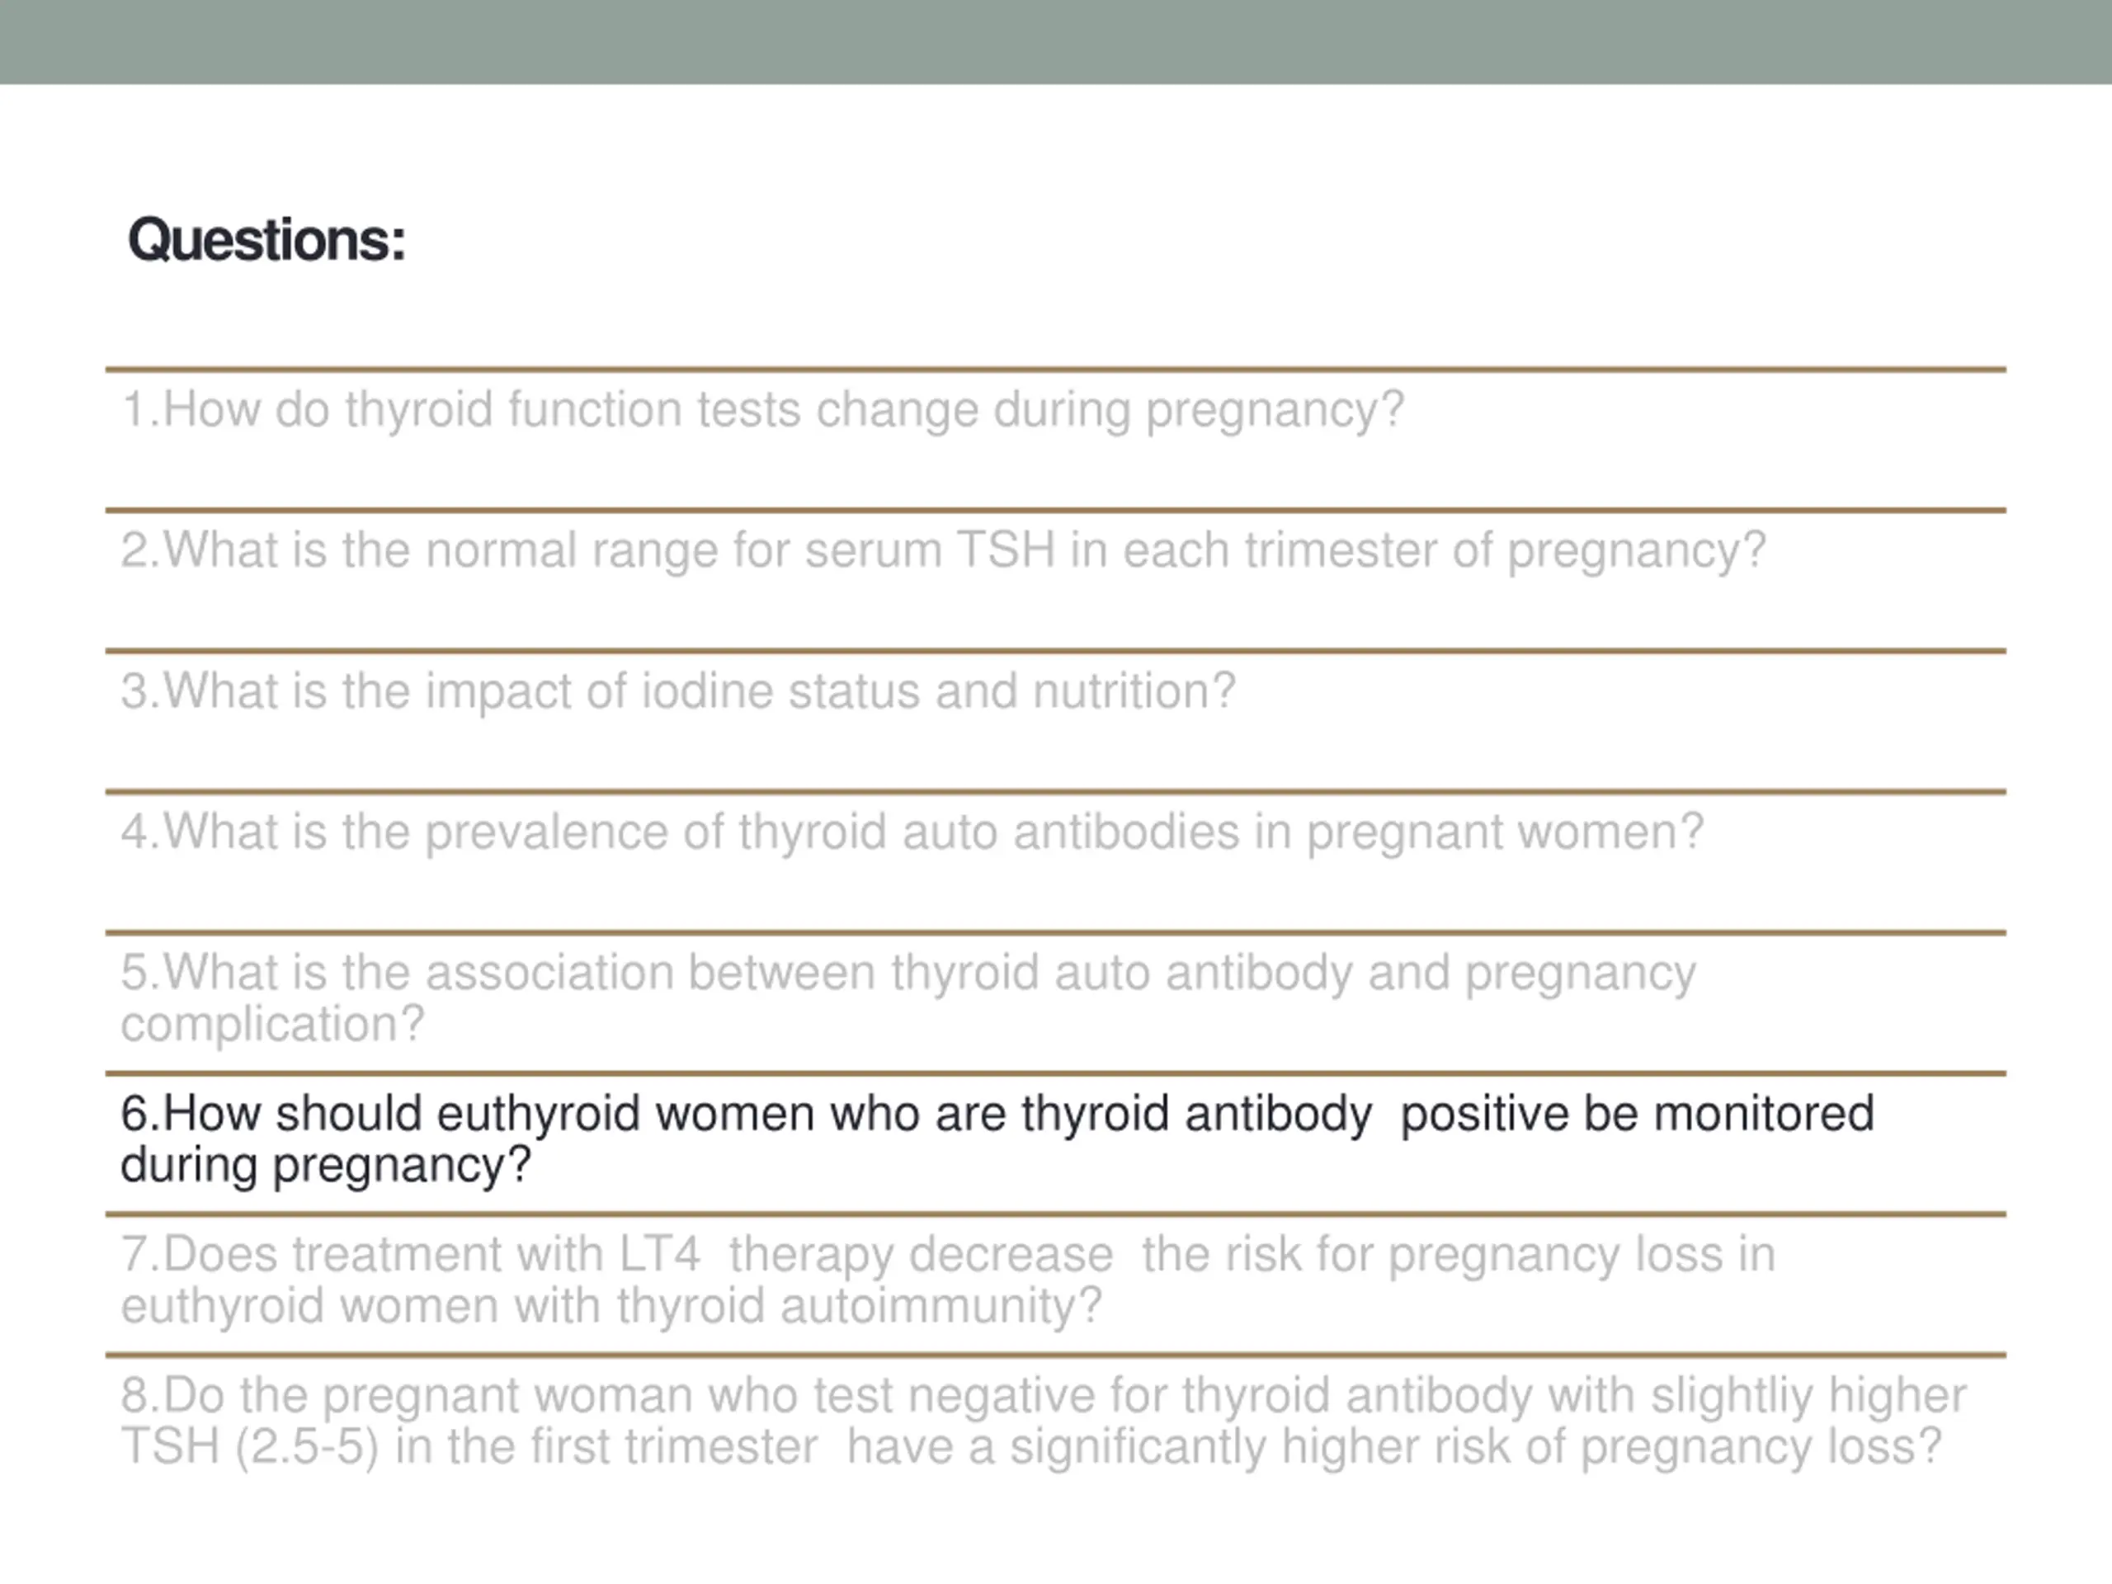The image size is (2112, 1584).
Task: Click the 'Questions:' heading
Action: point(266,239)
